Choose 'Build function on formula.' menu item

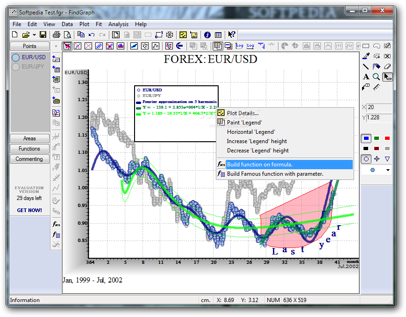285,165
